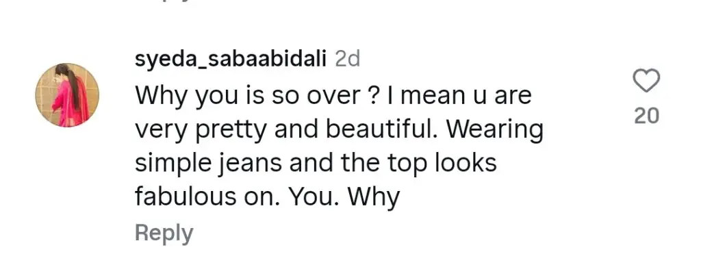View the 20 likes count on comment
701x267 pixels.
pyautogui.click(x=647, y=116)
